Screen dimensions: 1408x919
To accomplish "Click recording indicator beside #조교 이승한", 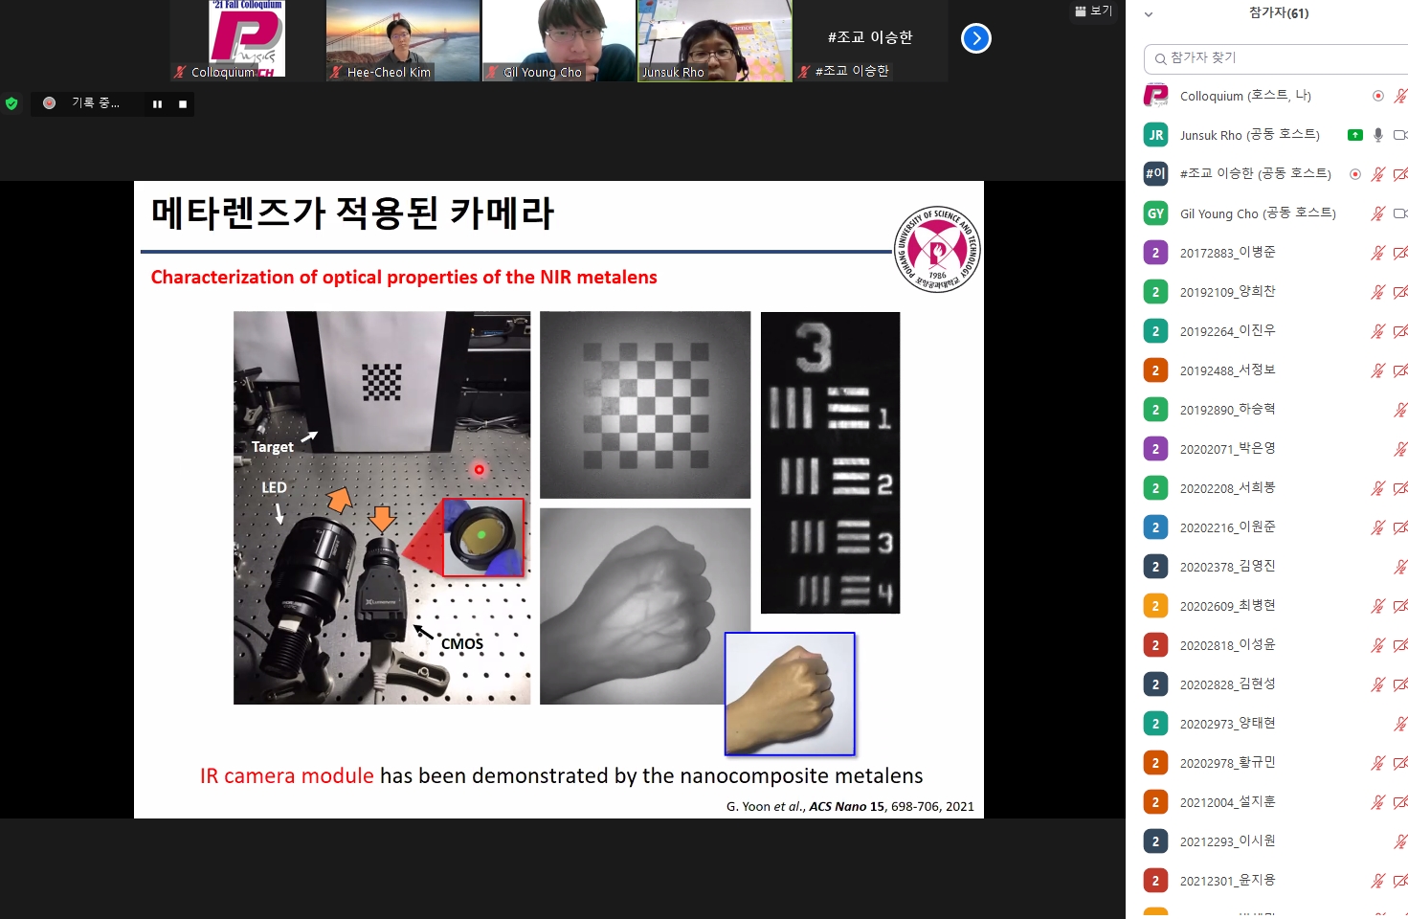I will pos(1354,174).
